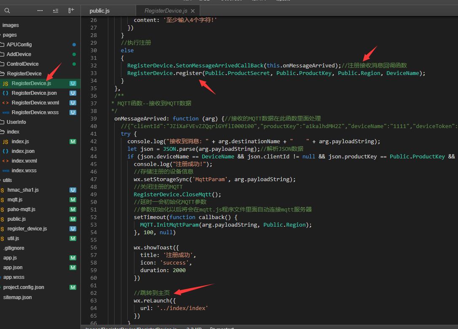Screen dimensions: 458x329
Task: Open index.json file
Action: (23, 151)
